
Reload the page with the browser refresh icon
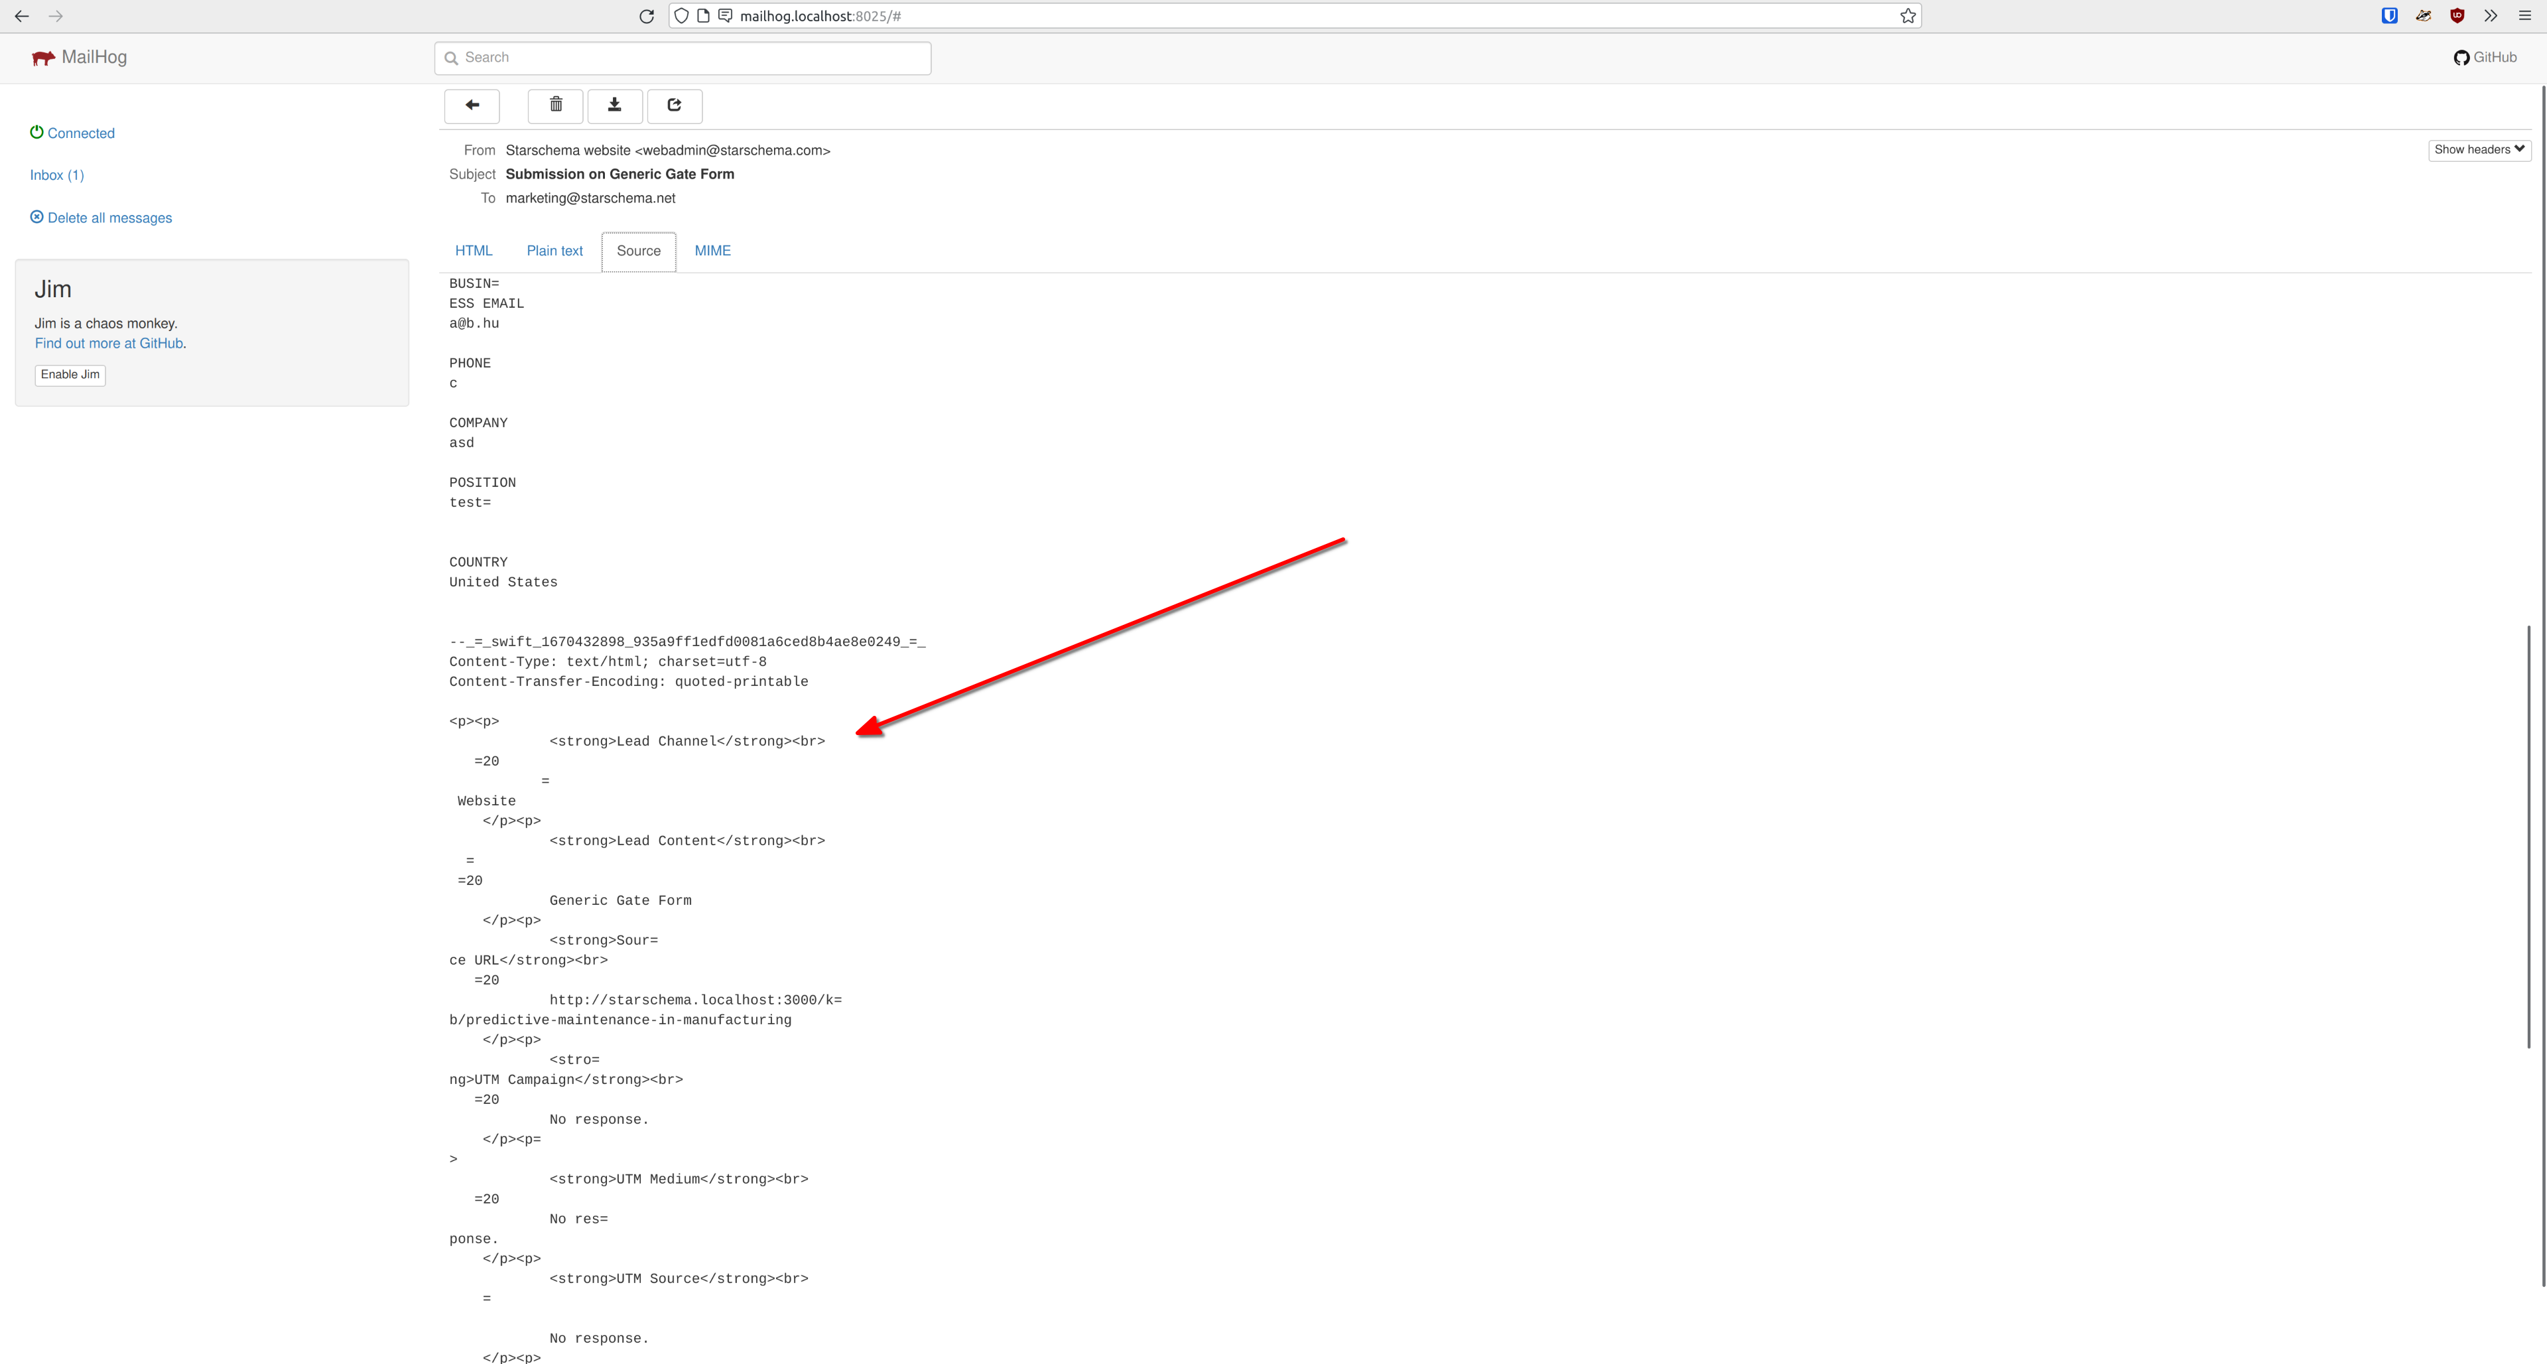tap(645, 16)
